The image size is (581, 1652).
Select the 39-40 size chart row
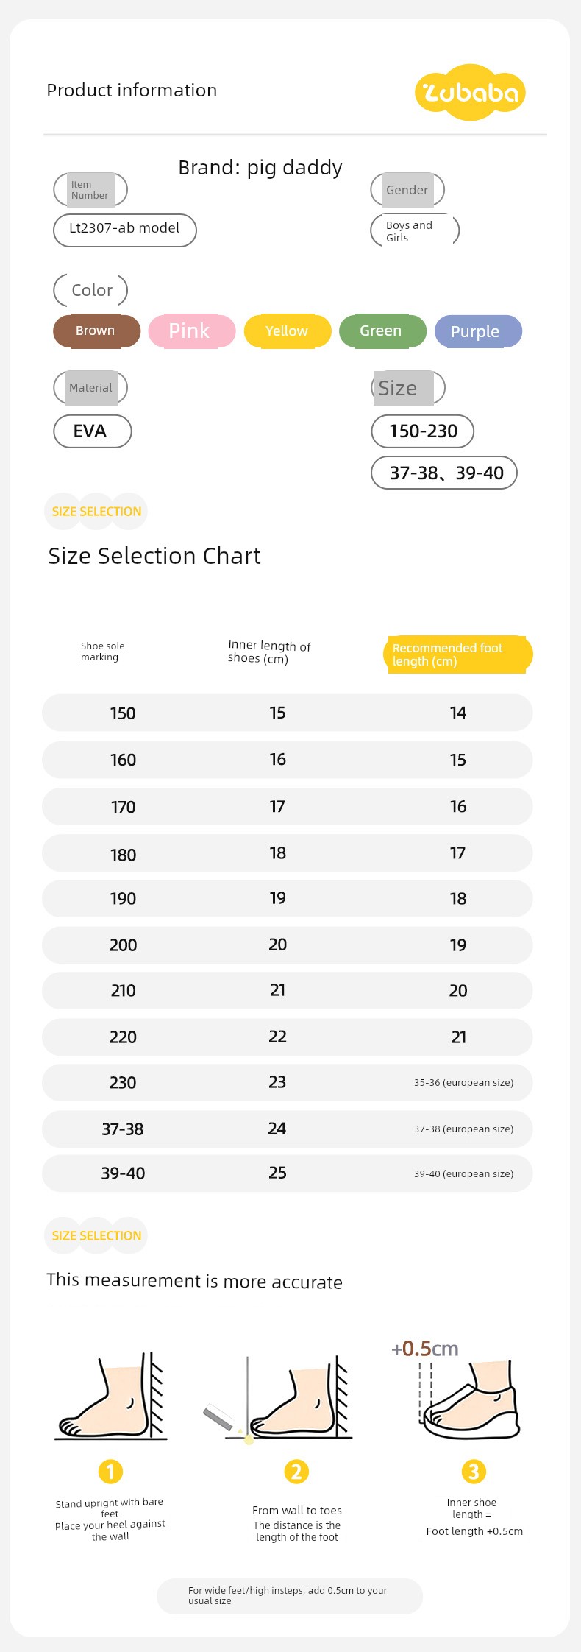(288, 1173)
